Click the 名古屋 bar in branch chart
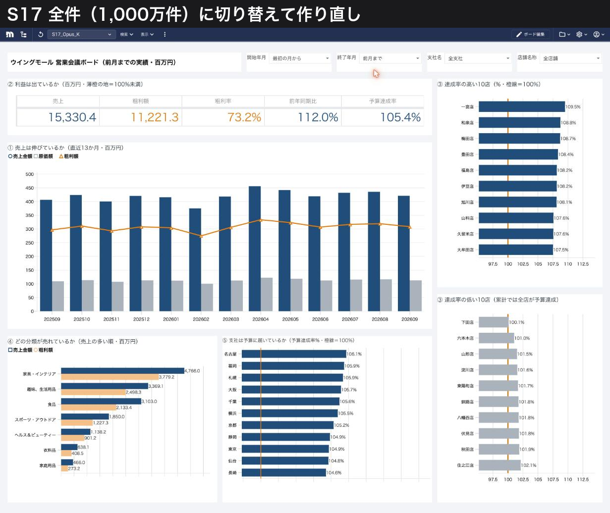 click(x=294, y=354)
